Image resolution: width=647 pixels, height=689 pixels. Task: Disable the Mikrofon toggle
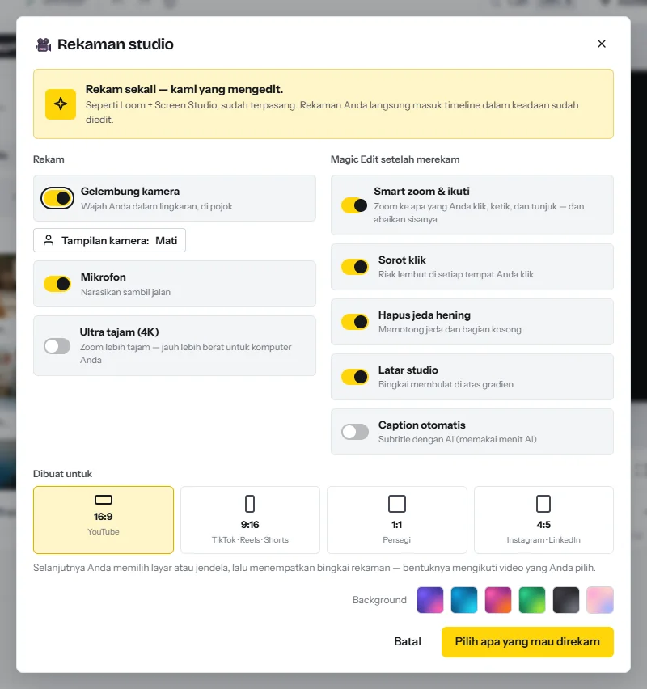[x=57, y=284]
